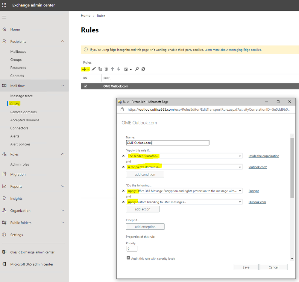Select Rules in the sidebar

click(x=14, y=104)
